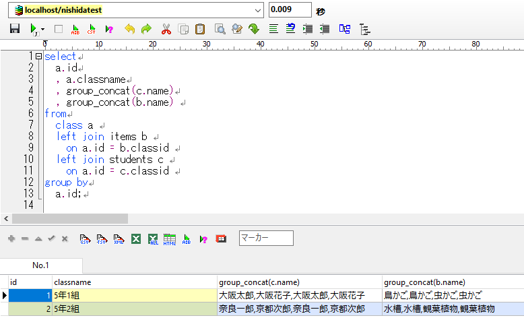Screen dimensions: 524x320
Task: Click the blue query designer diagram icon
Action: 345,29
